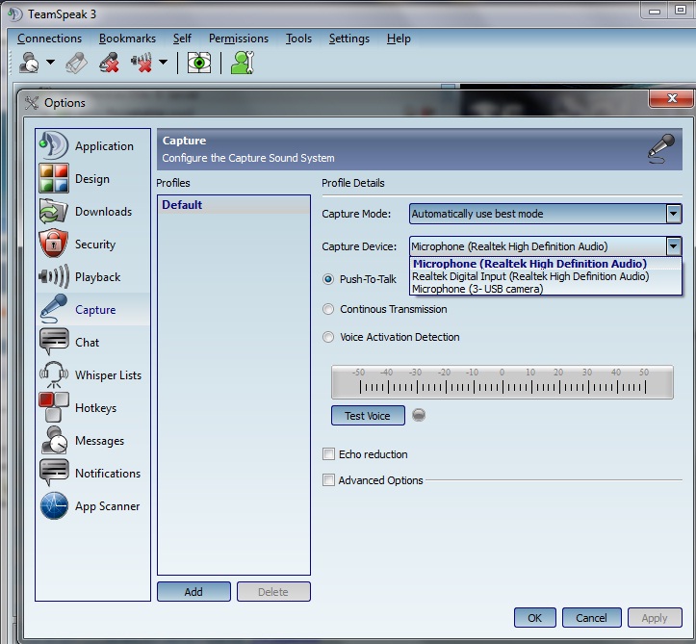Click the Options dialog tools icon
The height and width of the screenshot is (644, 696).
click(32, 103)
